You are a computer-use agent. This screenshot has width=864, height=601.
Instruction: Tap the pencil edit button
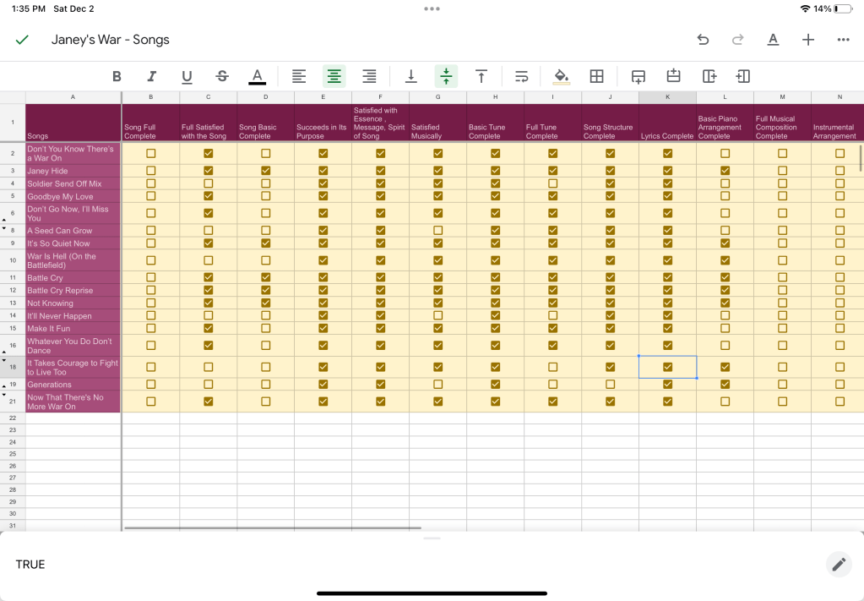pos(839,565)
